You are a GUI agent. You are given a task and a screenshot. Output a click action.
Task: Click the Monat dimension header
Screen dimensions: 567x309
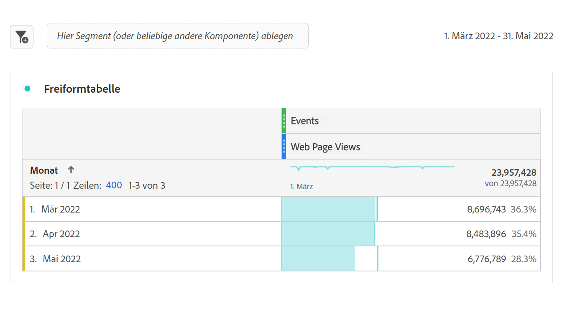click(44, 170)
